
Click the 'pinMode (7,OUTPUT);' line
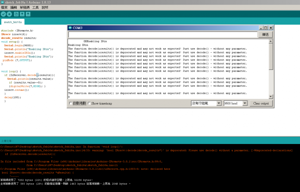(17, 60)
